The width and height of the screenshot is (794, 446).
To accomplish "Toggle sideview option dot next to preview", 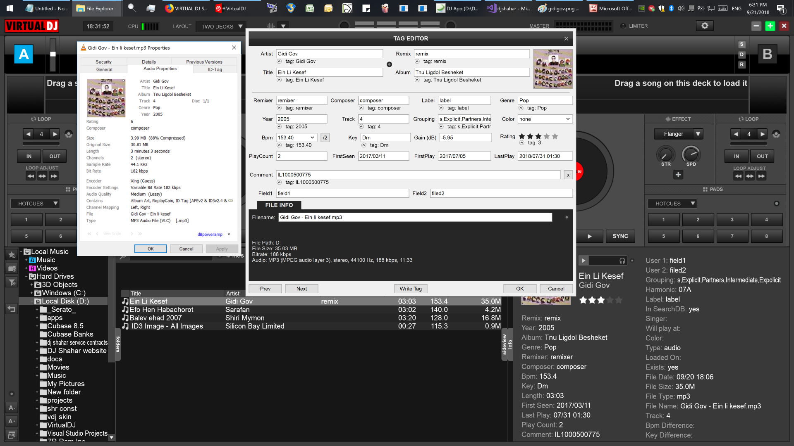I will tap(632, 261).
